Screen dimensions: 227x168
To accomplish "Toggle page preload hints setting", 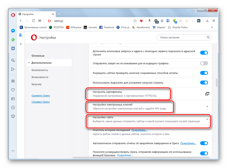I will pyautogui.click(x=204, y=83).
